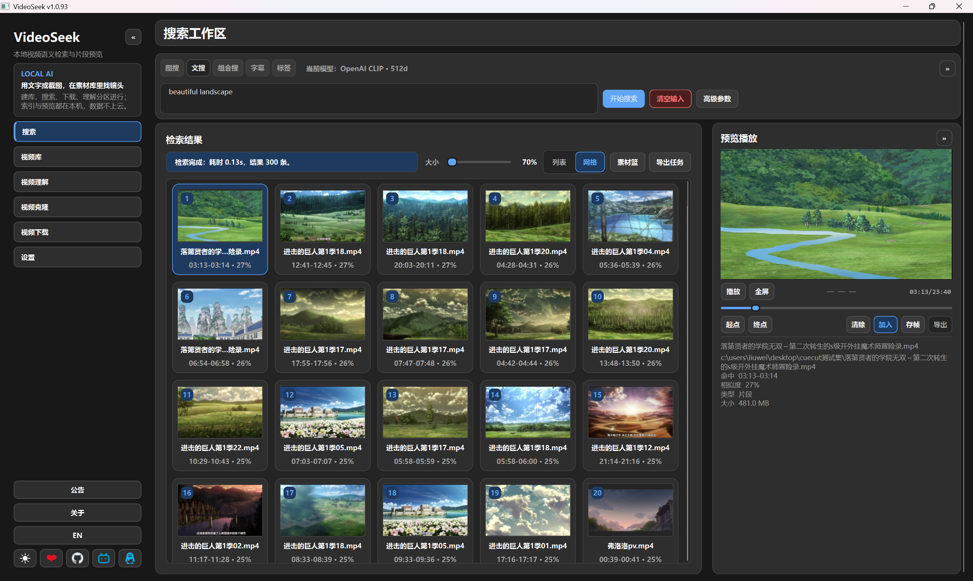Click the red heart icon
The height and width of the screenshot is (581, 973).
click(51, 558)
